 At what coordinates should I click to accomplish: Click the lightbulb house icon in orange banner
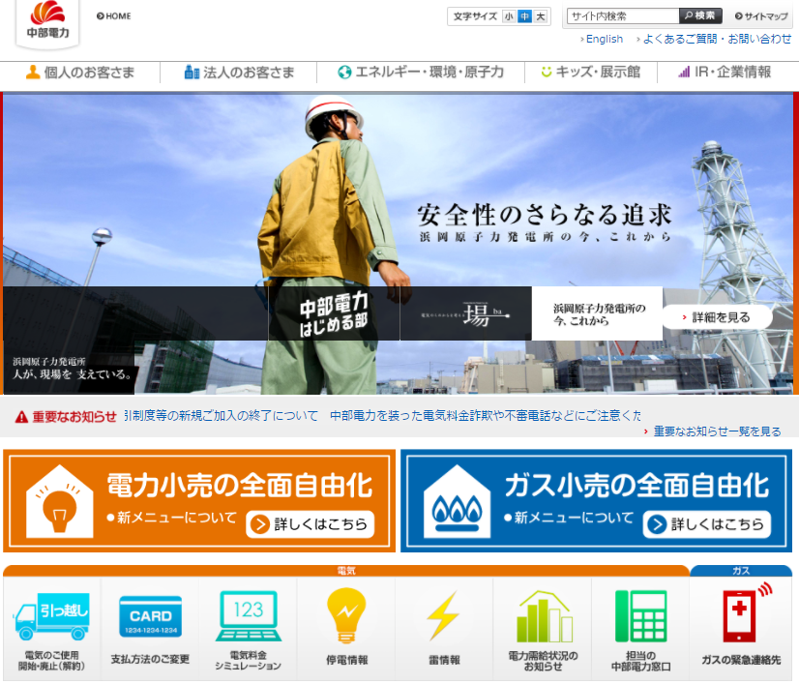[x=60, y=501]
